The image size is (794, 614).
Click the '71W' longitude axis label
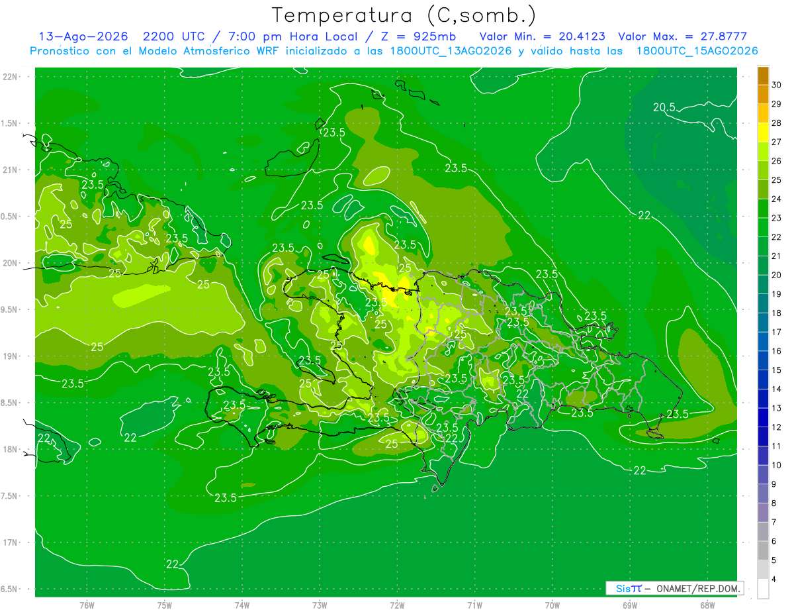(x=474, y=605)
